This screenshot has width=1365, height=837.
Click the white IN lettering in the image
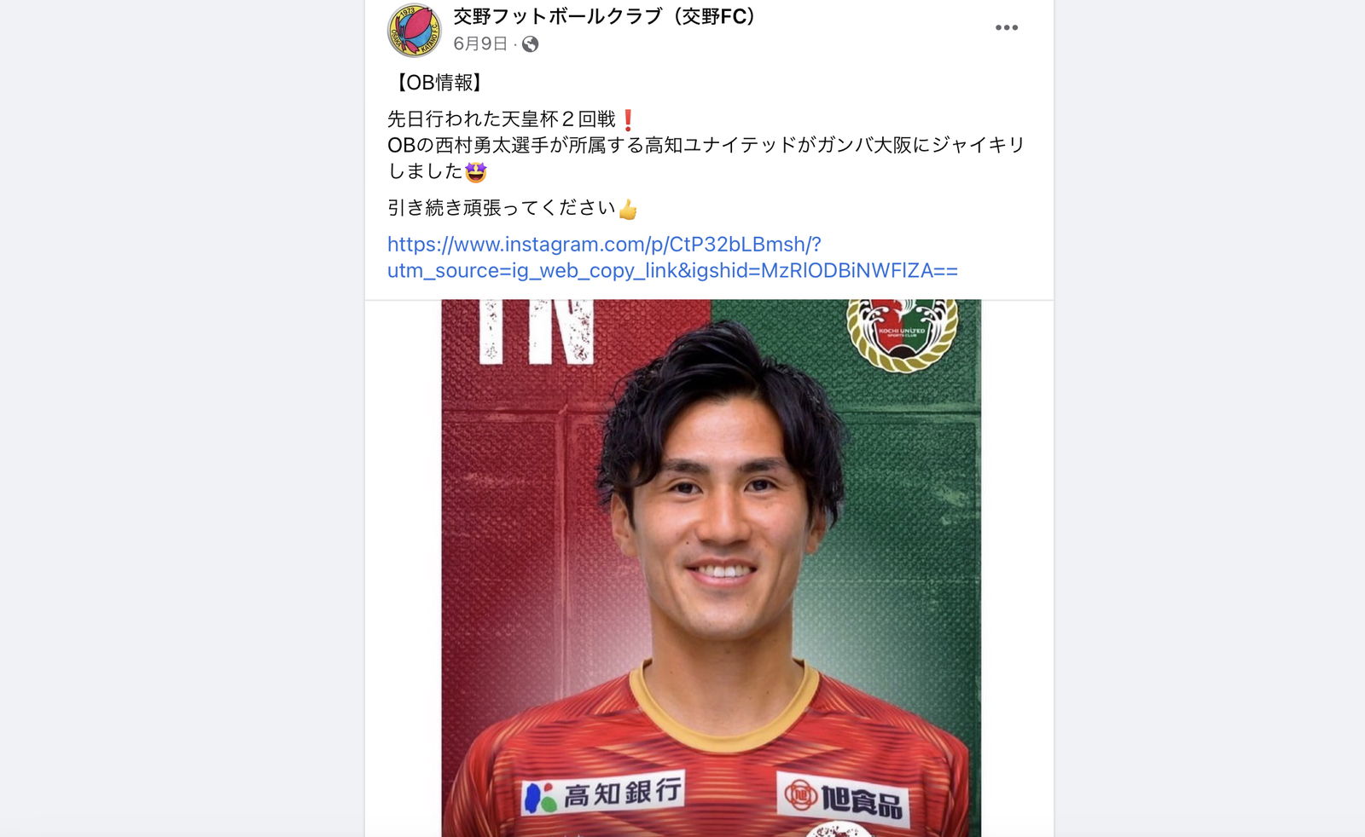coord(536,331)
